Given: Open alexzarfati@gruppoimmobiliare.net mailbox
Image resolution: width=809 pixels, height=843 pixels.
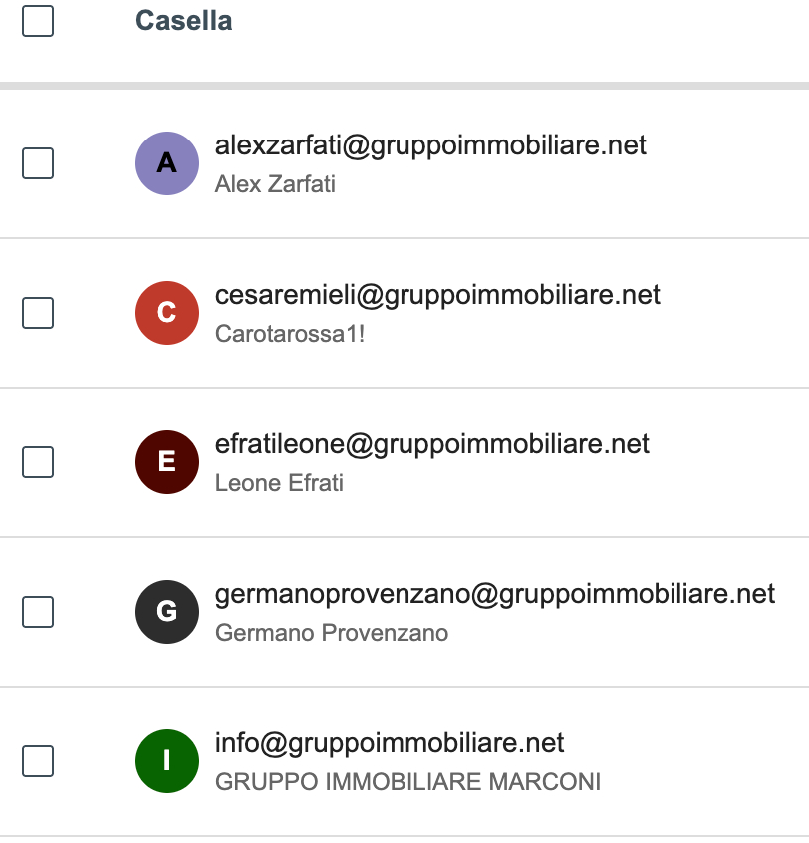Looking at the screenshot, I should 430,146.
